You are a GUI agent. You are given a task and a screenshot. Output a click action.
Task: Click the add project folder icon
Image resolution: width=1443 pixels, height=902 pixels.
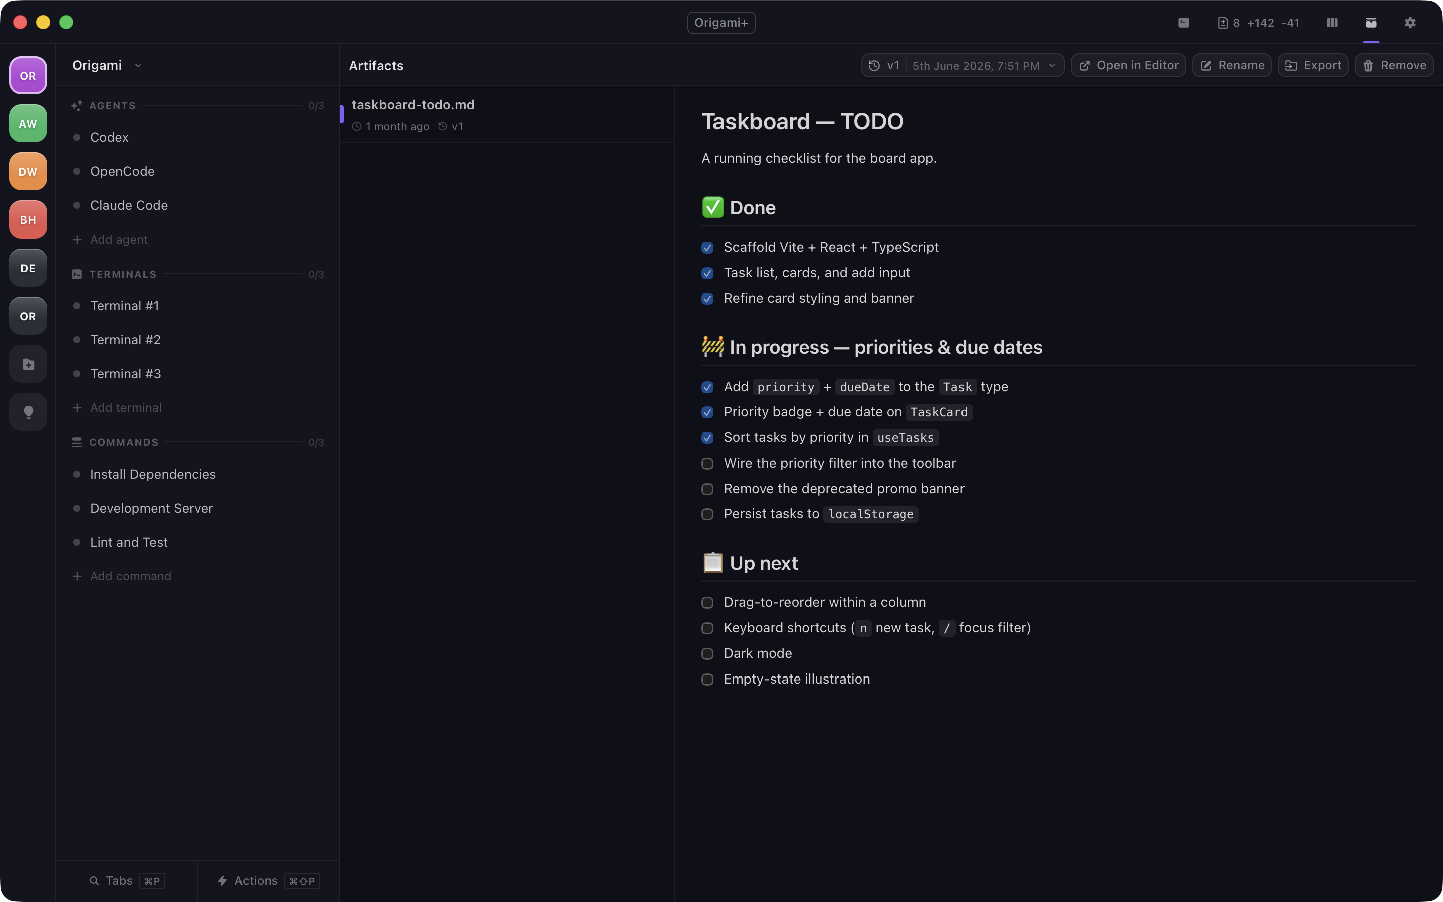(x=28, y=364)
